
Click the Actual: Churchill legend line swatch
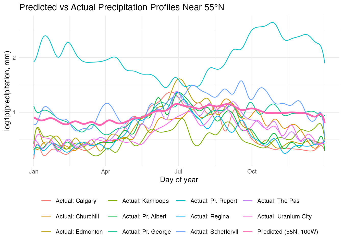click(x=46, y=216)
